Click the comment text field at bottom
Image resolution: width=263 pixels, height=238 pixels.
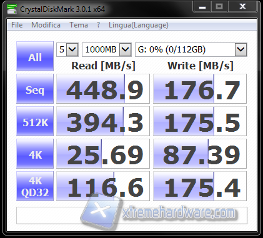[x=132, y=216]
